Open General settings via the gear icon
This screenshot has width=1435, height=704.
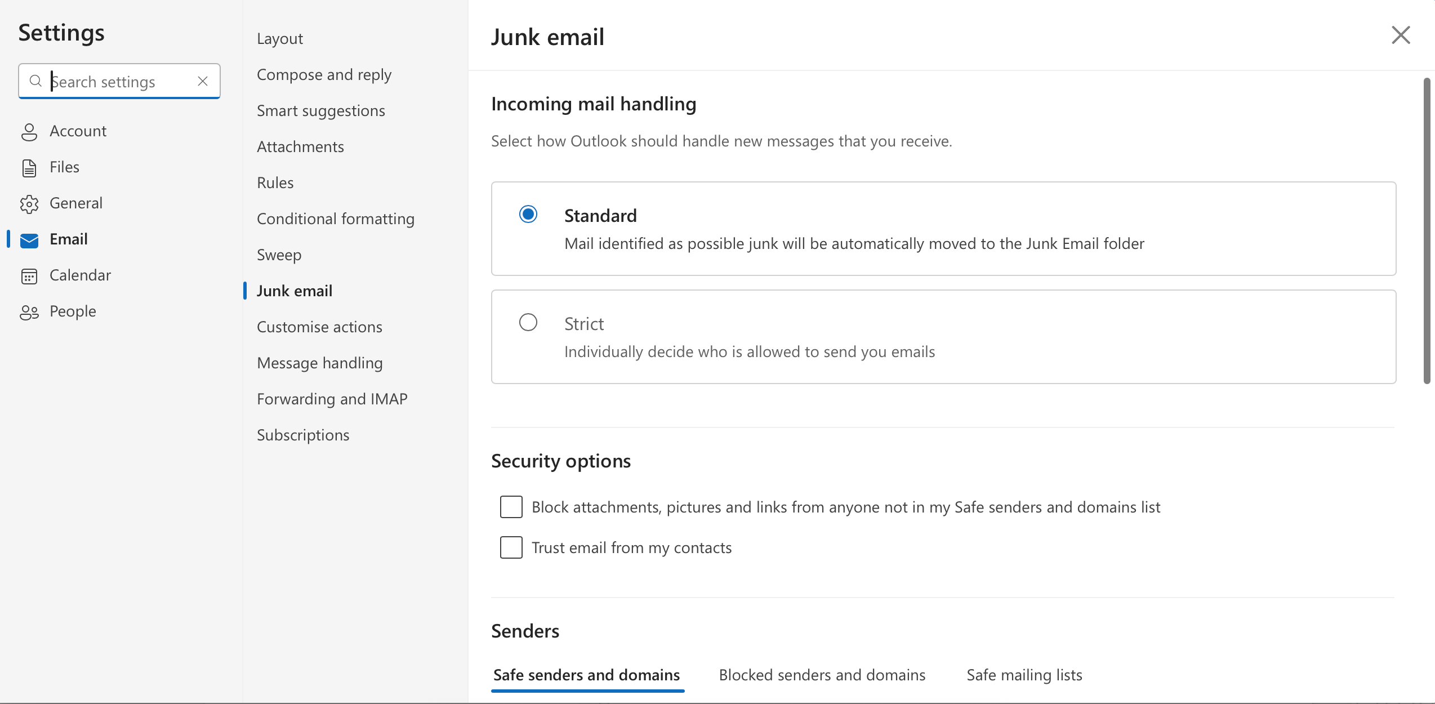pos(30,203)
